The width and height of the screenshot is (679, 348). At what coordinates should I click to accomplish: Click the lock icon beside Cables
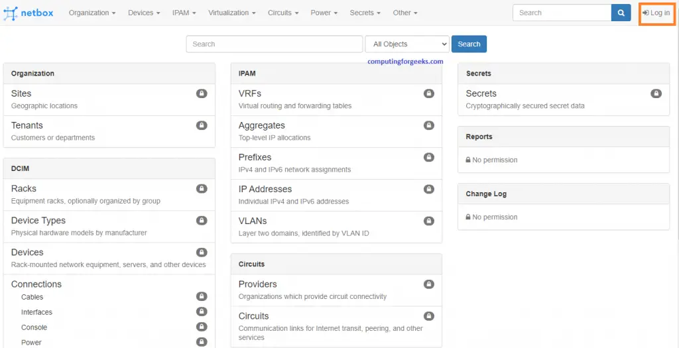tap(202, 296)
